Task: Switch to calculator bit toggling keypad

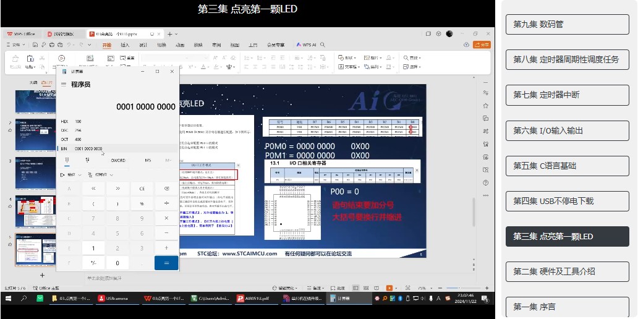Action: pyautogui.click(x=88, y=160)
